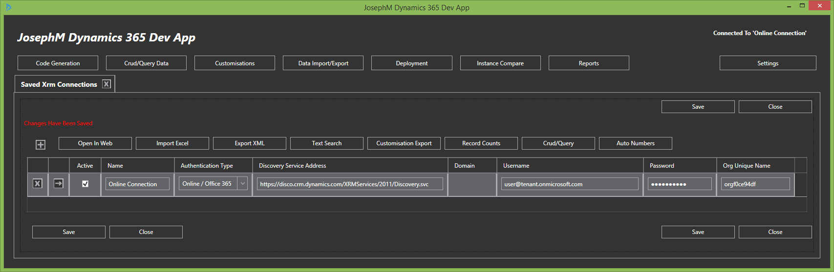Expand the Authentication Type dropdown
Screen dimensions: 834x272
(x=243, y=184)
